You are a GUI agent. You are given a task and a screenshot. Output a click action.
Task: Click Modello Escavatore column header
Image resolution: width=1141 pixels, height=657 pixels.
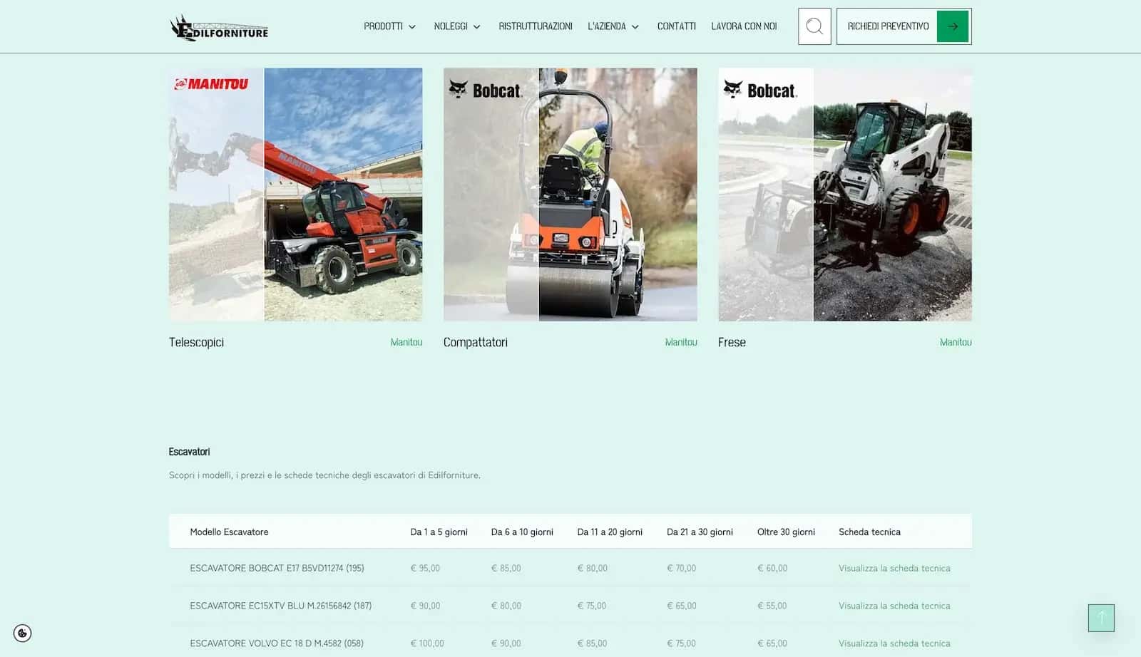(229, 532)
